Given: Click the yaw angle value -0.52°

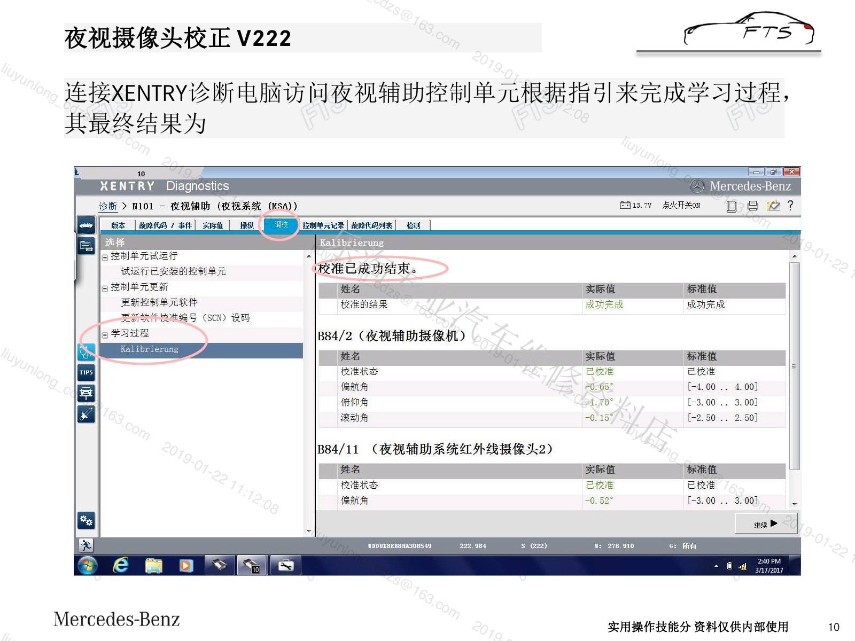Looking at the screenshot, I should (599, 501).
